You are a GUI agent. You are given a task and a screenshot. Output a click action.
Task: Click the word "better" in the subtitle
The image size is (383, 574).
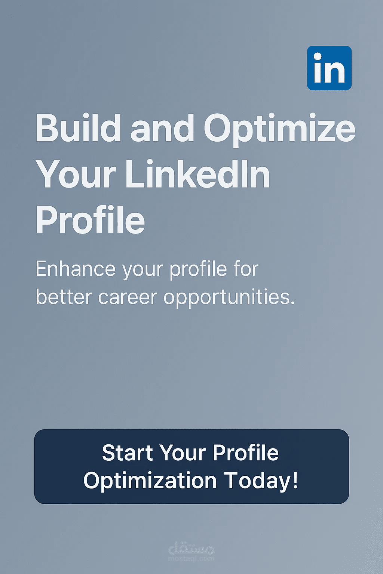(64, 297)
